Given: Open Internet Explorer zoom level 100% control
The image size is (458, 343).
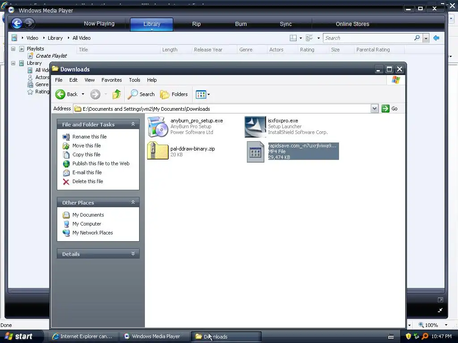Looking at the screenshot, I should [433, 325].
